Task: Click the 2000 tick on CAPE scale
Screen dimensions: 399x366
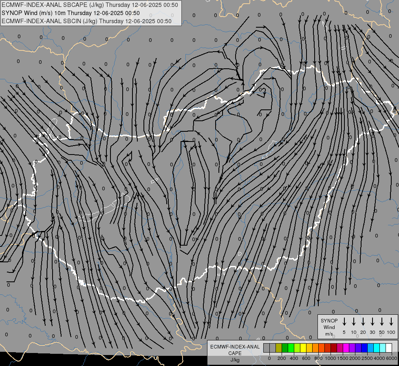Action: coord(355,358)
